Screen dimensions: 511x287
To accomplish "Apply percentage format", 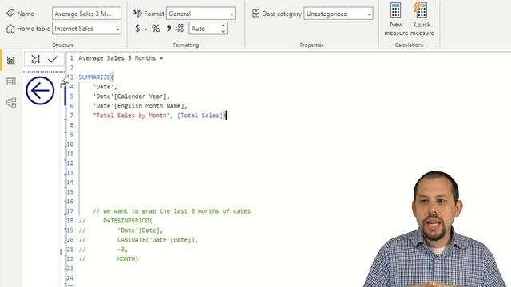I will tap(156, 29).
